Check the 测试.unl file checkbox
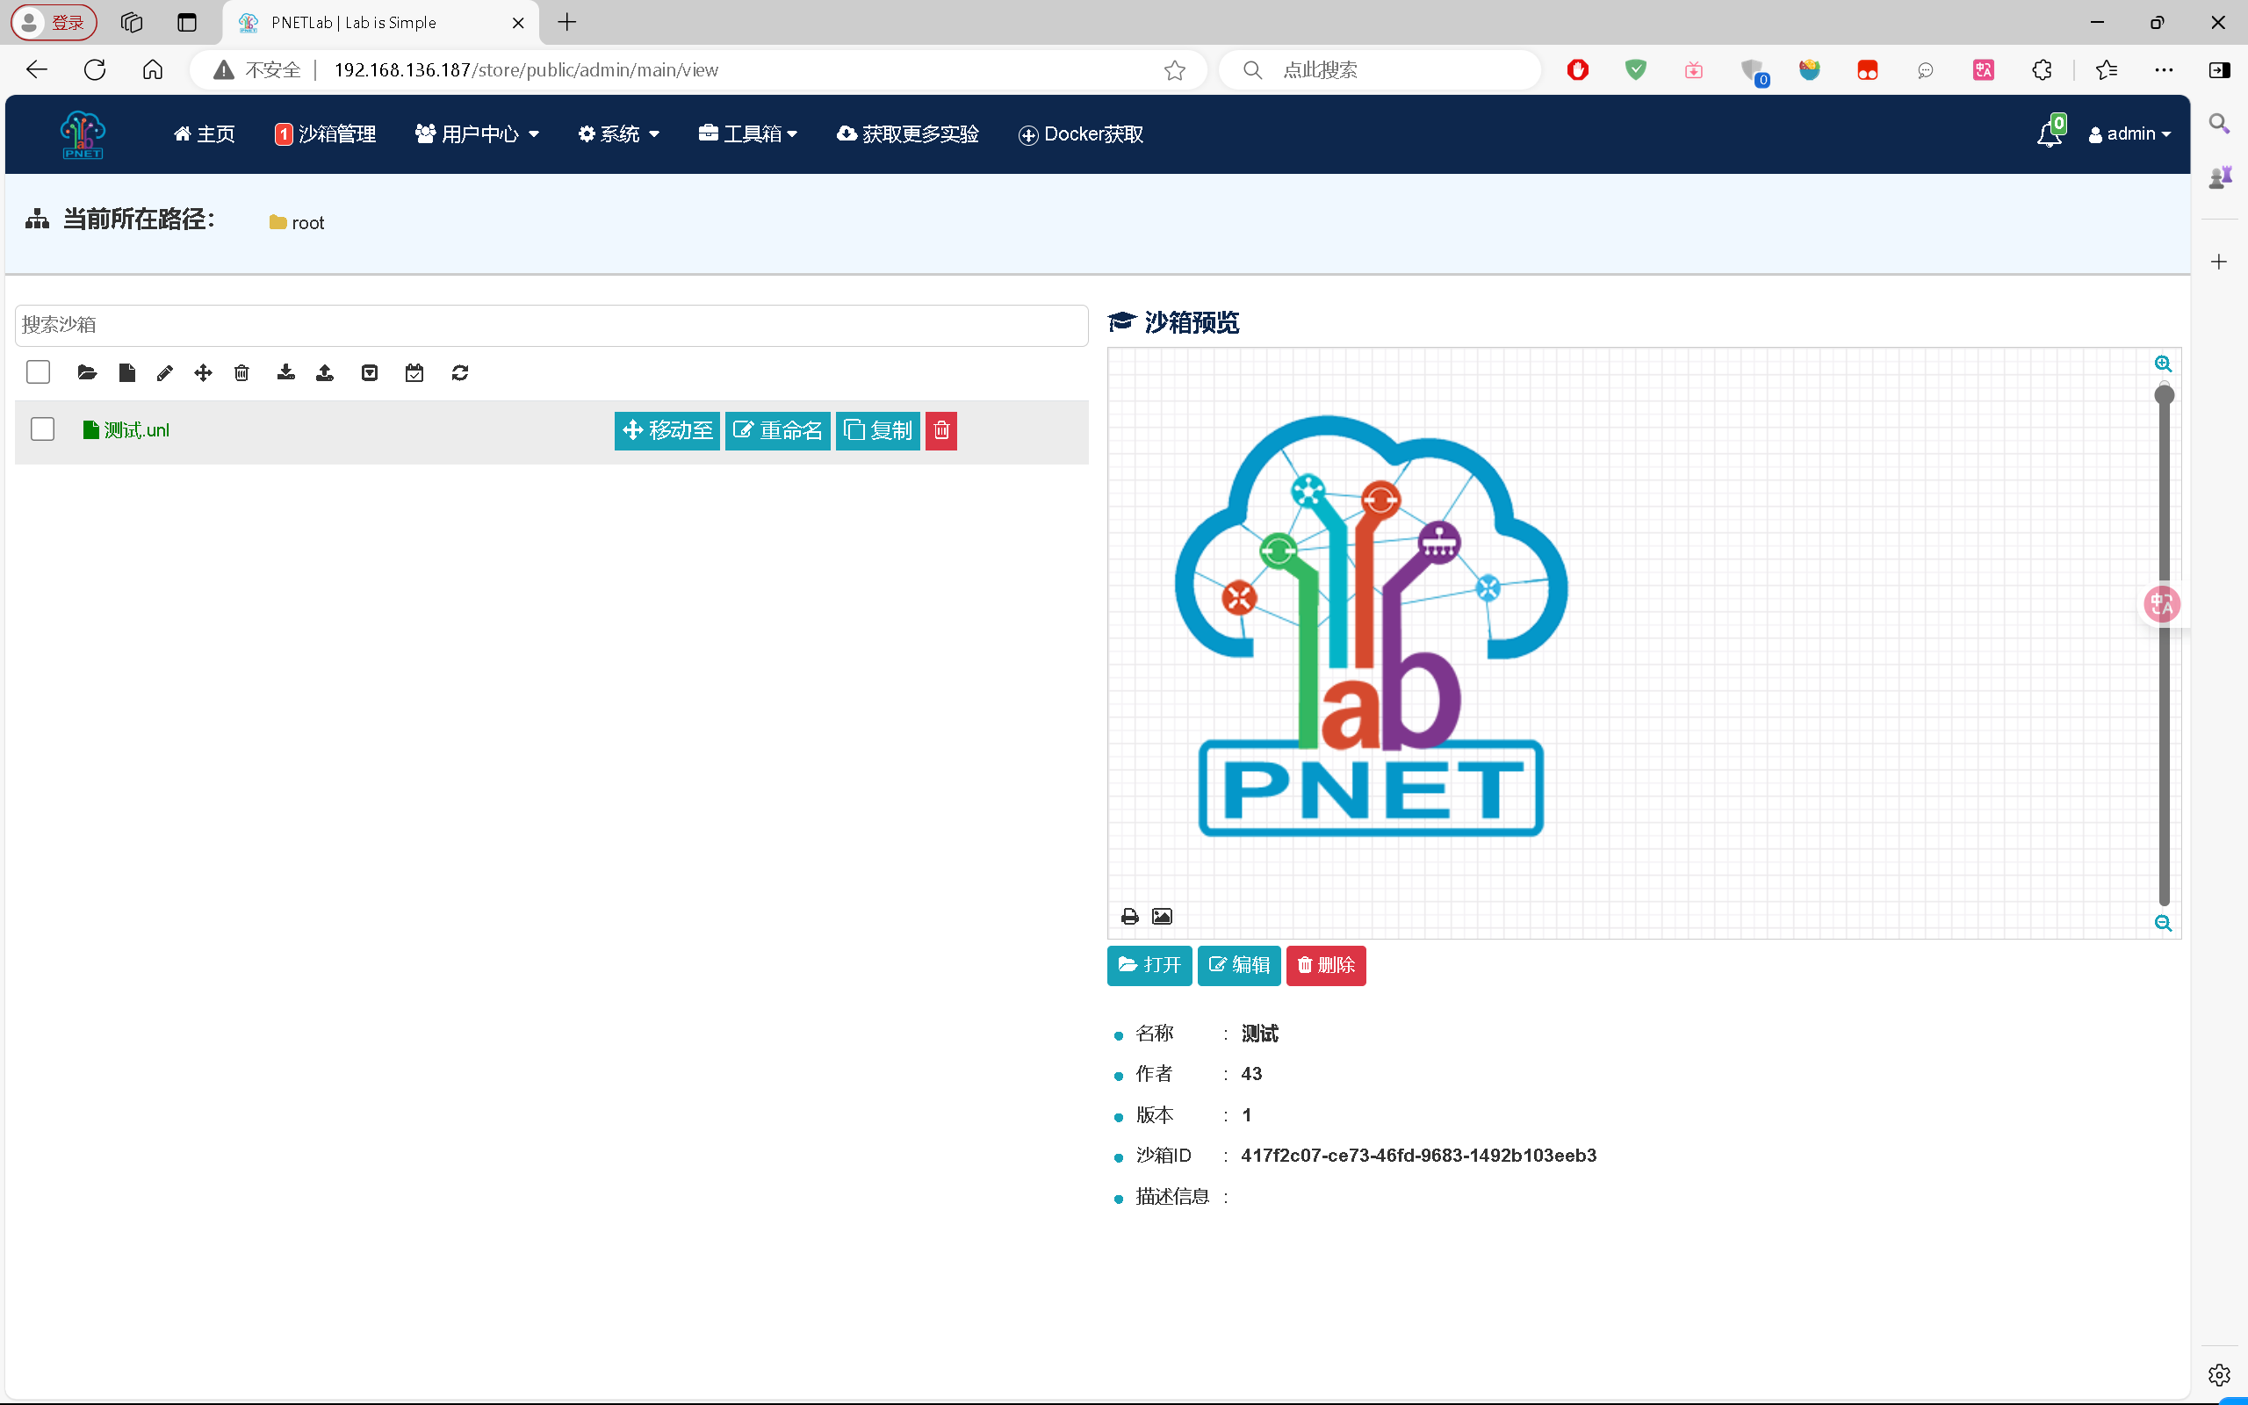The height and width of the screenshot is (1405, 2248). click(x=43, y=429)
